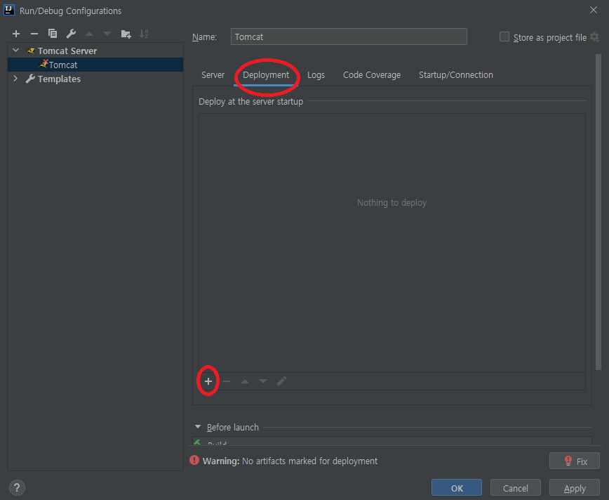Image resolution: width=609 pixels, height=500 pixels.
Task: Click the Apply button
Action: point(575,488)
